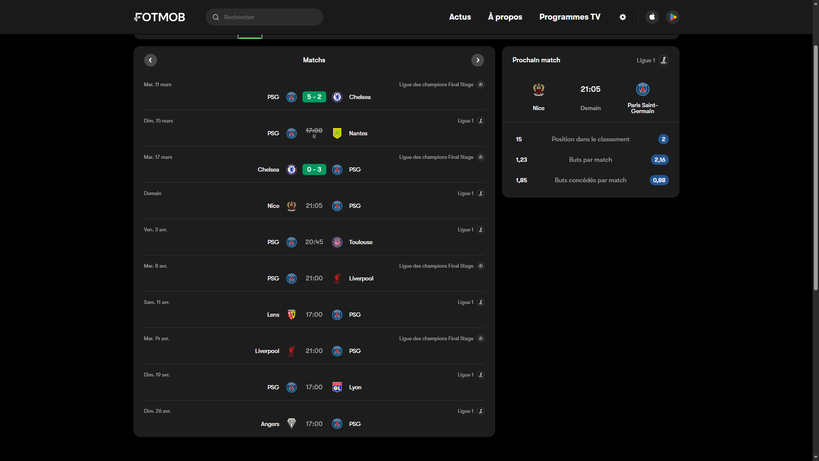Image resolution: width=819 pixels, height=461 pixels.
Task: Click Toulouse crest in Ven. 3 avr. match
Action: coord(337,242)
